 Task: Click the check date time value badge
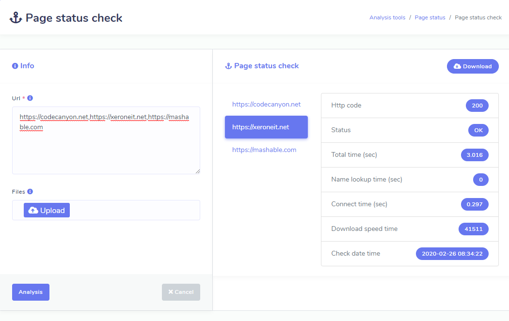pos(452,254)
